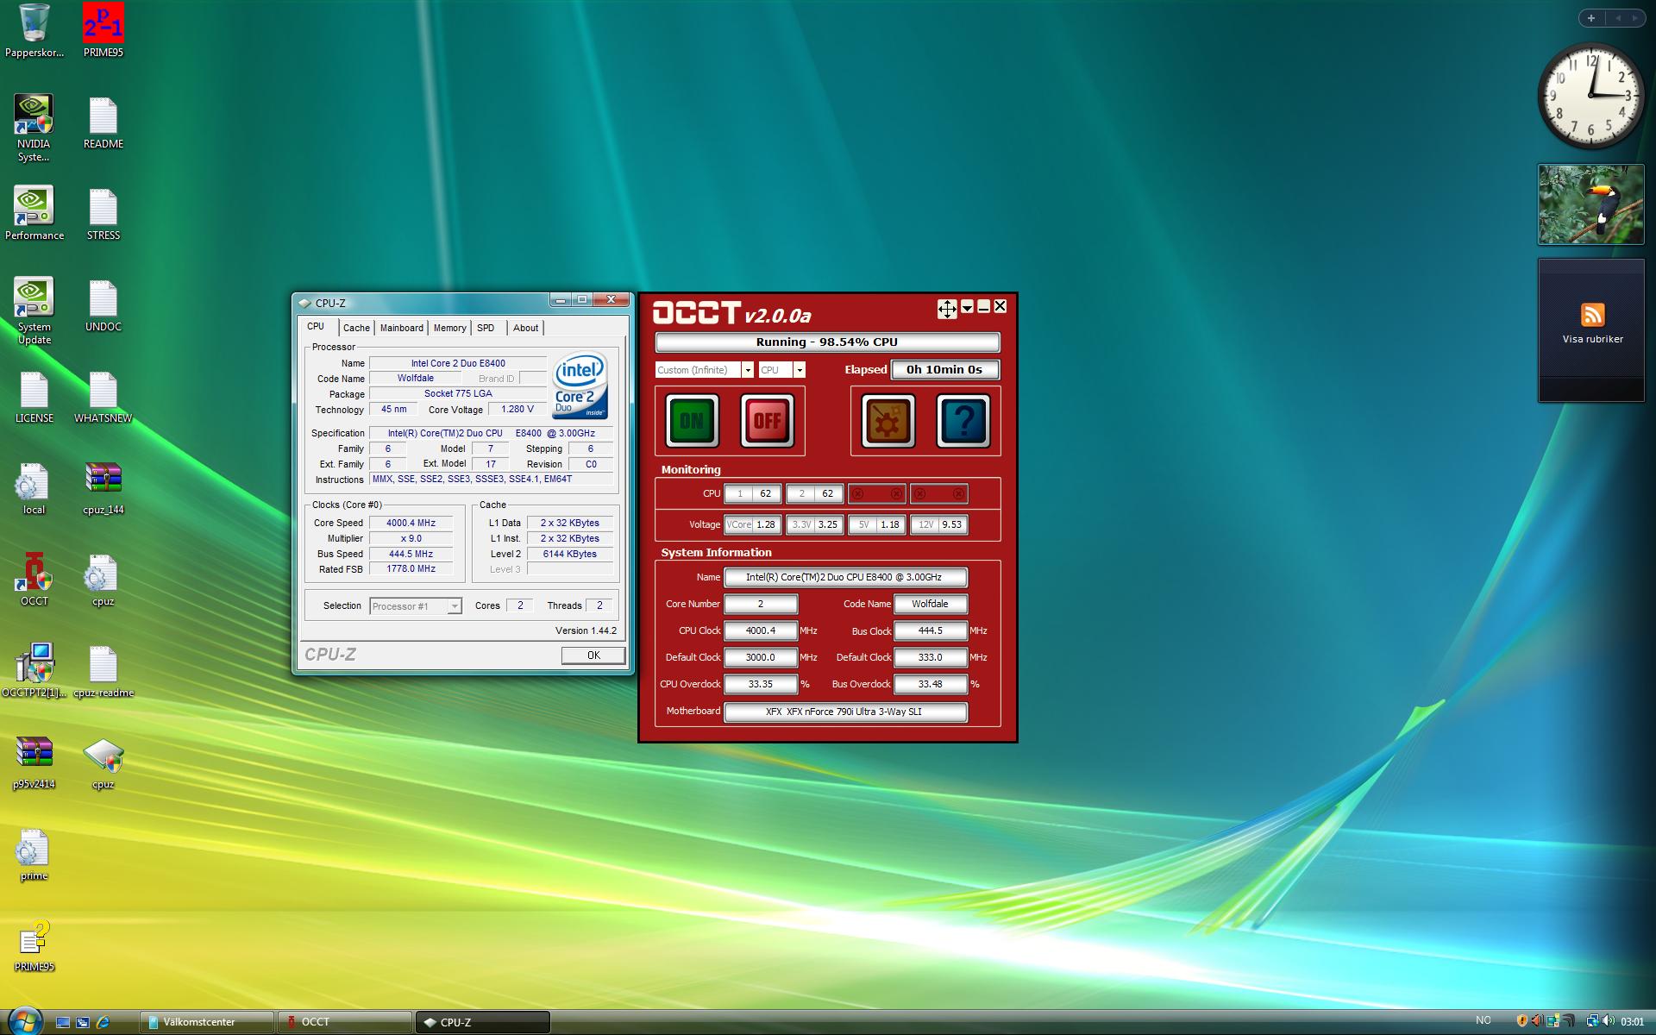1656x1035 pixels.
Task: Toggle the VCore voltage monitor in OCCT
Action: 752,524
